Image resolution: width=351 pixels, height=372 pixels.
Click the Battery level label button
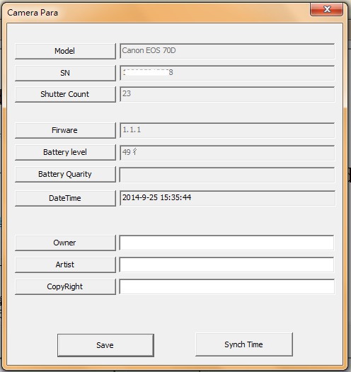tap(65, 152)
